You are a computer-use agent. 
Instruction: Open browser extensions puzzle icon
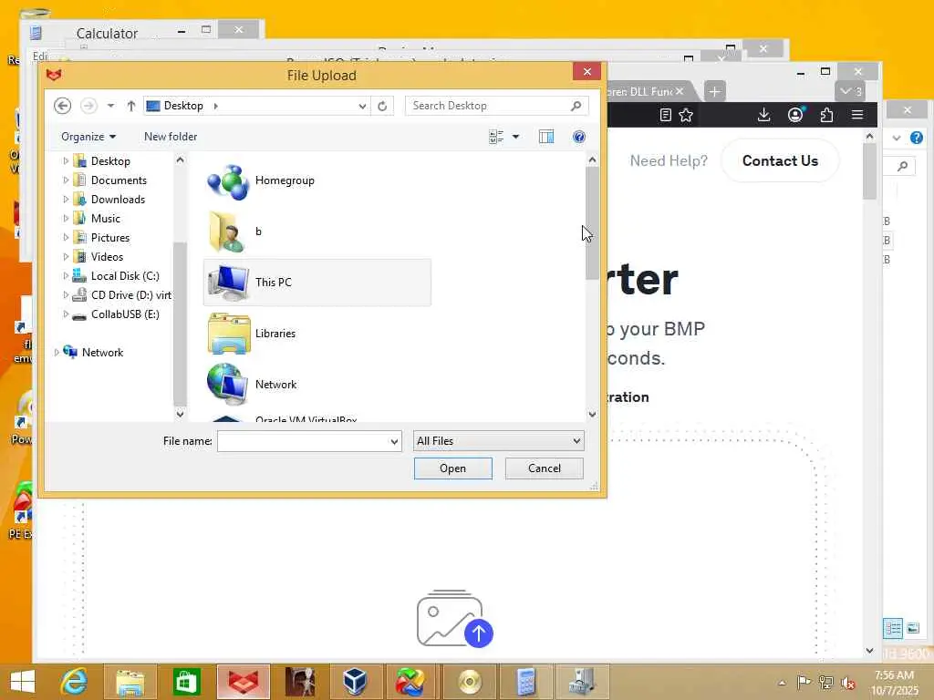point(826,115)
